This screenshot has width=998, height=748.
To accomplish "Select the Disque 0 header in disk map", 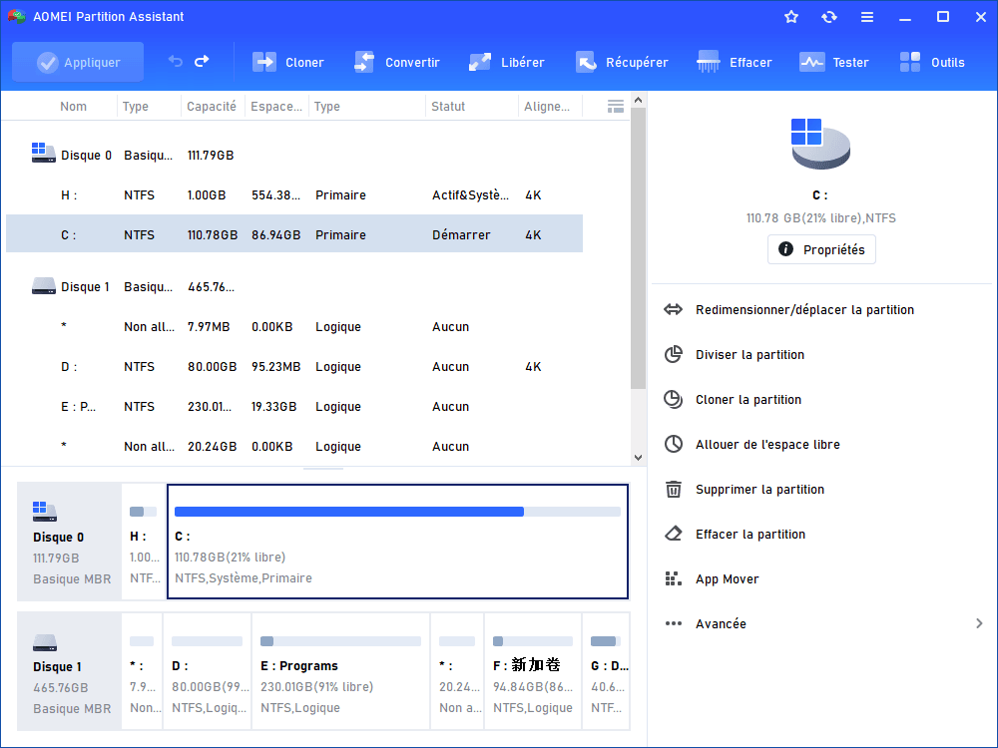I will pos(70,542).
